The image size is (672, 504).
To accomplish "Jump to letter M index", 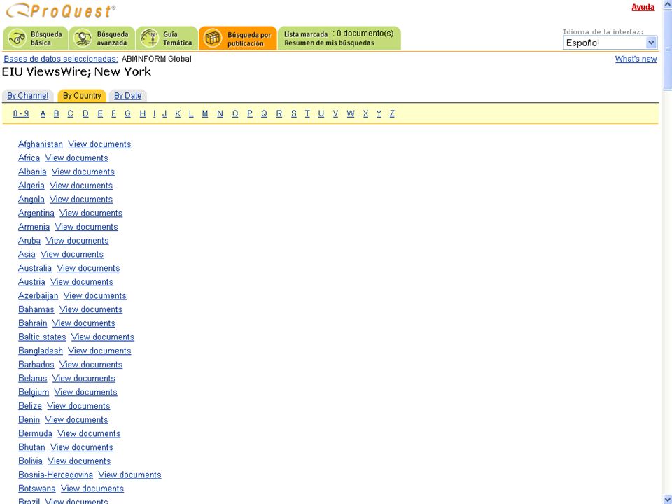I will point(205,113).
